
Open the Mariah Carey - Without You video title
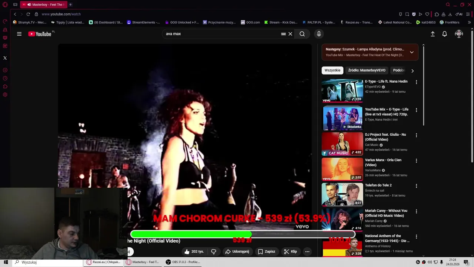[386, 213]
